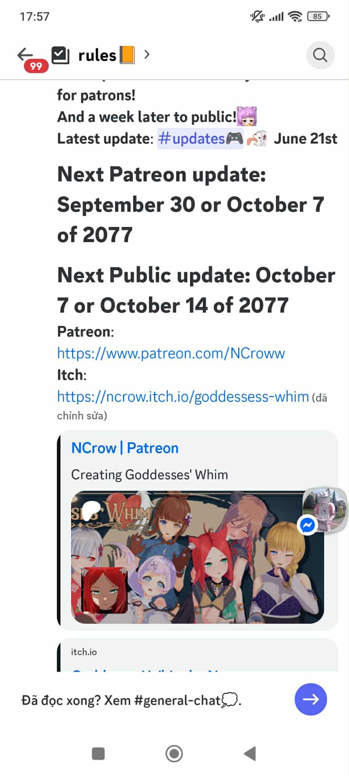
Task: Tap the Android back triangle button
Action: (250, 754)
